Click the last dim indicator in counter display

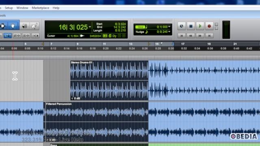124,36
